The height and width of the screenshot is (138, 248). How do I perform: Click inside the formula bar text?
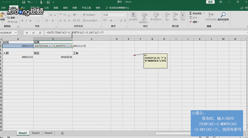coord(75,33)
